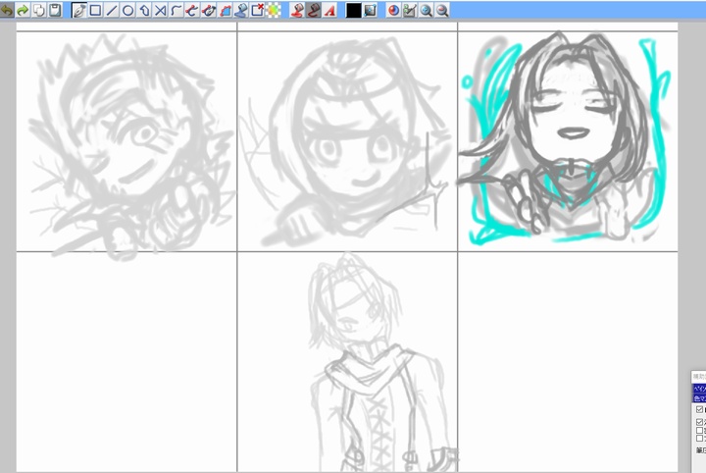This screenshot has height=473, width=706.
Task: Click the standing scarf character sketch
Action: [x=382, y=363]
